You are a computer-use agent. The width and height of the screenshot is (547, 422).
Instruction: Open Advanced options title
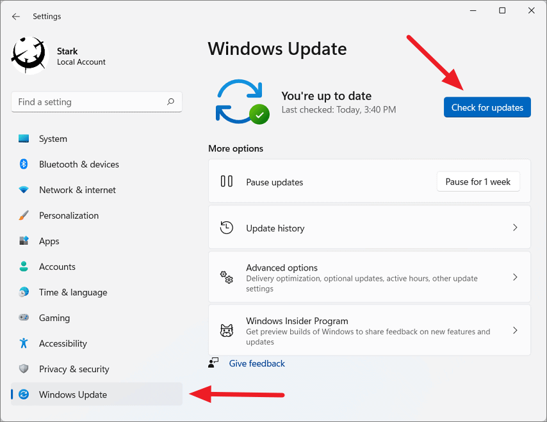coord(282,268)
